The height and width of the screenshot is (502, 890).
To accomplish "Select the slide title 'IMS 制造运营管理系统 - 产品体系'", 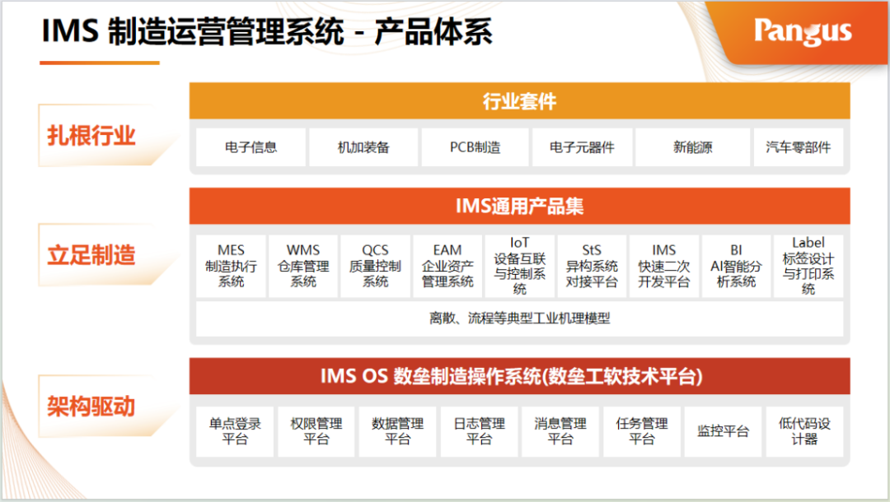I will coord(267,31).
